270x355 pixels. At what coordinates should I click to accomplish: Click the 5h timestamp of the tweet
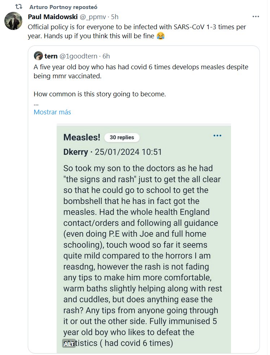pyautogui.click(x=115, y=17)
